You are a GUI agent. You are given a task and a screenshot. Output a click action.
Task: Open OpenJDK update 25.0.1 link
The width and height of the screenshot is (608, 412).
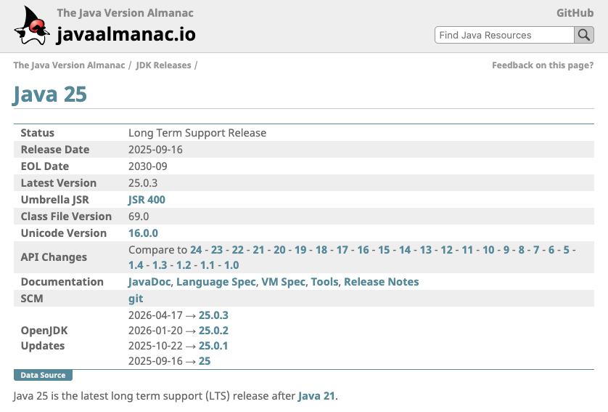click(x=213, y=346)
